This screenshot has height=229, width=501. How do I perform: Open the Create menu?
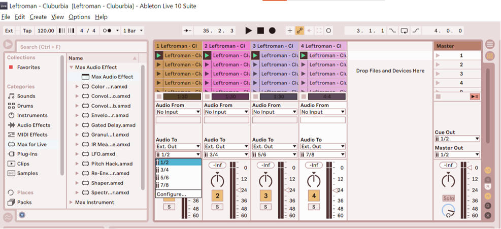pyautogui.click(x=39, y=17)
